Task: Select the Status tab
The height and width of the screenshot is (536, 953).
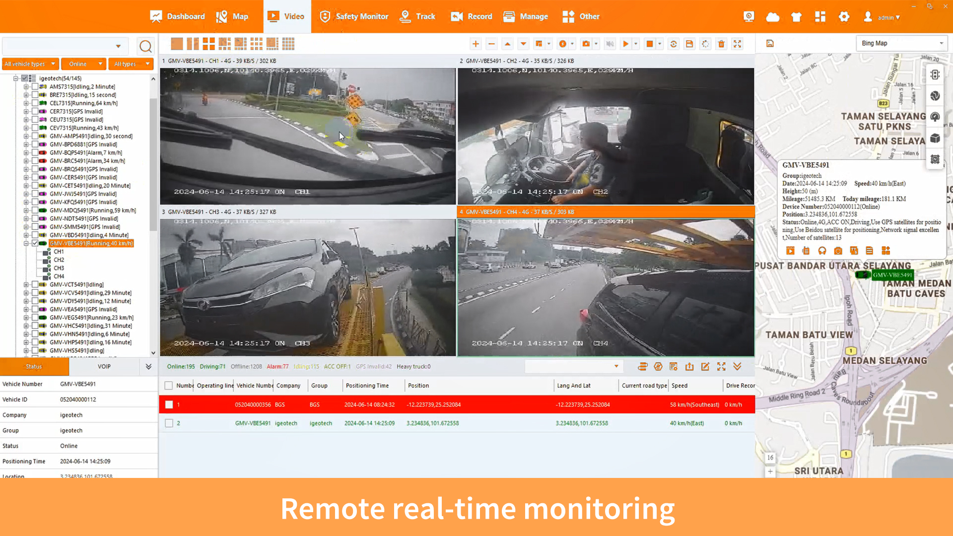Action: [34, 366]
